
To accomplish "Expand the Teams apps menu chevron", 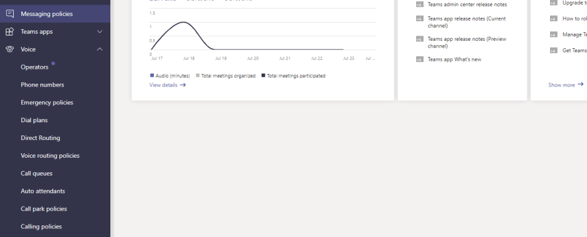I will click(x=100, y=32).
